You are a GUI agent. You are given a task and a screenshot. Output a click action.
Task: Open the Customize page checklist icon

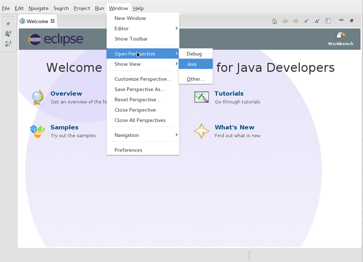tap(328, 21)
